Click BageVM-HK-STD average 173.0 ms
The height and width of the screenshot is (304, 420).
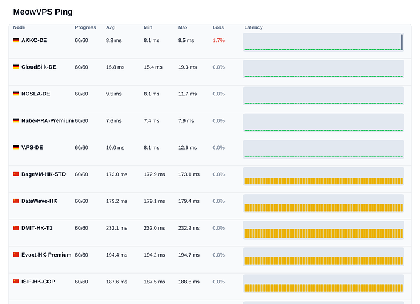(x=116, y=174)
